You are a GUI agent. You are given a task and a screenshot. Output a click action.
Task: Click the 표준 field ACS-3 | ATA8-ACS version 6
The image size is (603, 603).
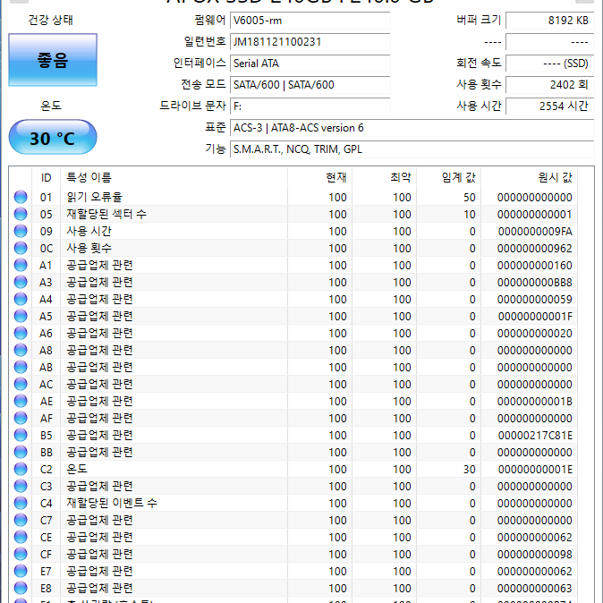pyautogui.click(x=412, y=128)
